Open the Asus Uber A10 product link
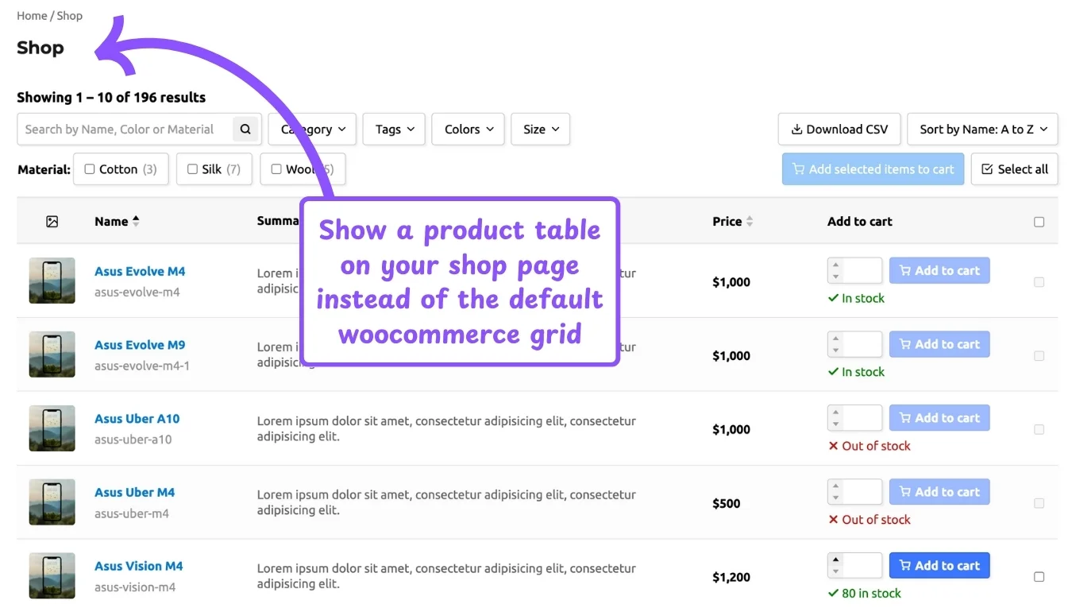This screenshot has height=608, width=1072. tap(137, 419)
